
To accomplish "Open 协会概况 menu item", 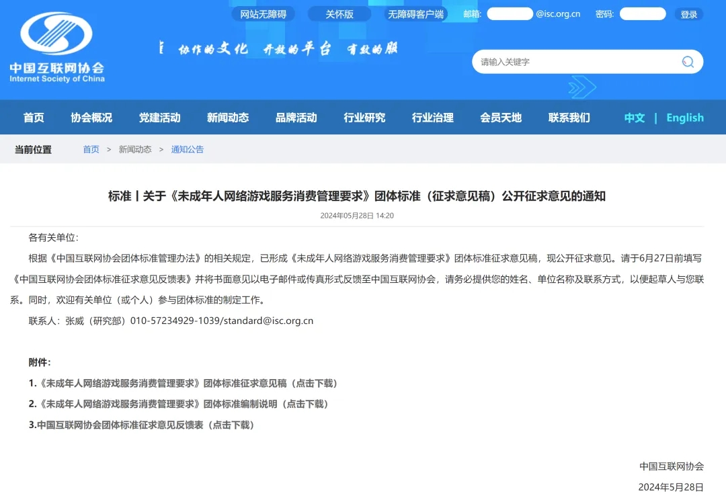I will click(x=91, y=118).
